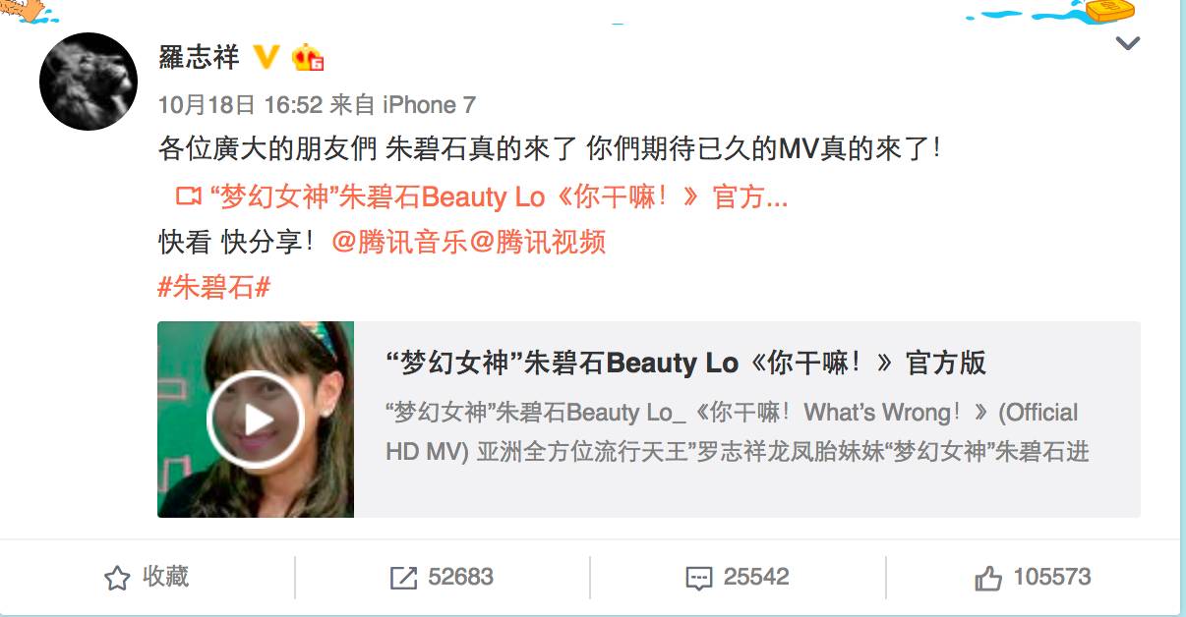The width and height of the screenshot is (1186, 617).
Task: Click the 收藏 star favorite icon
Action: [x=117, y=578]
